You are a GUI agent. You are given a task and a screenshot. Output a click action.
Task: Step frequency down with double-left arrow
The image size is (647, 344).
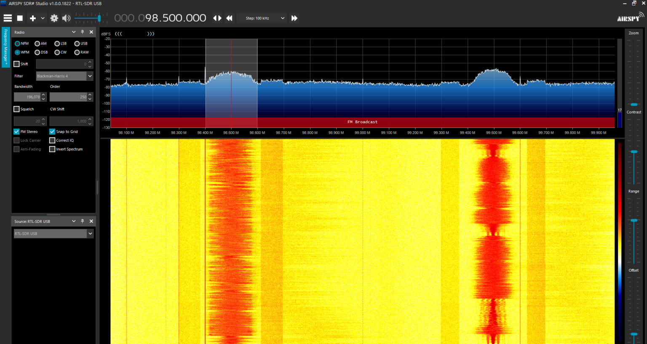(x=229, y=18)
